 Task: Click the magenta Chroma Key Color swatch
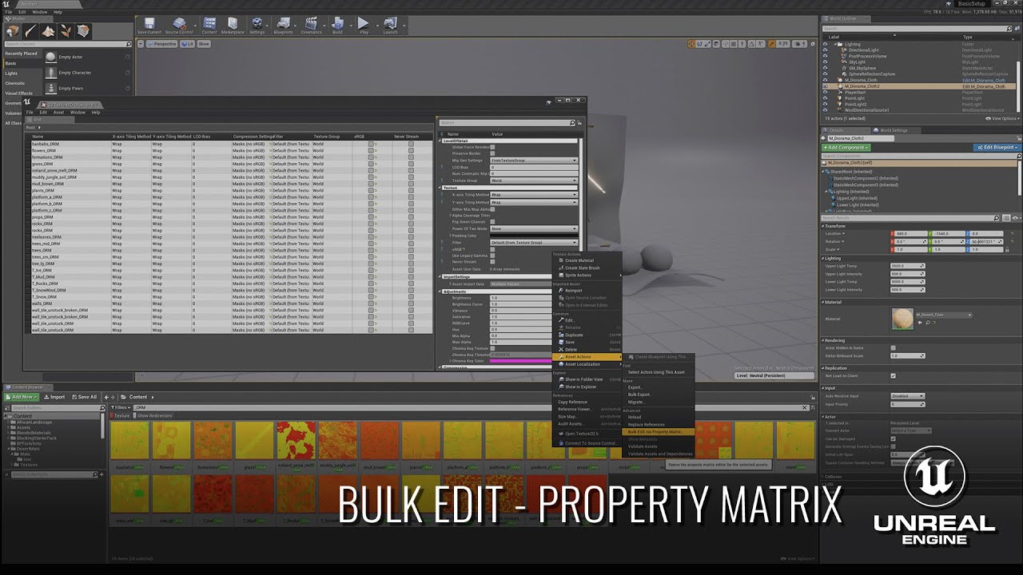click(x=520, y=361)
